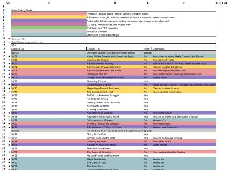The height and width of the screenshot is (170, 227).
Task: Click the filled star beside XY17
Action: 9,113
